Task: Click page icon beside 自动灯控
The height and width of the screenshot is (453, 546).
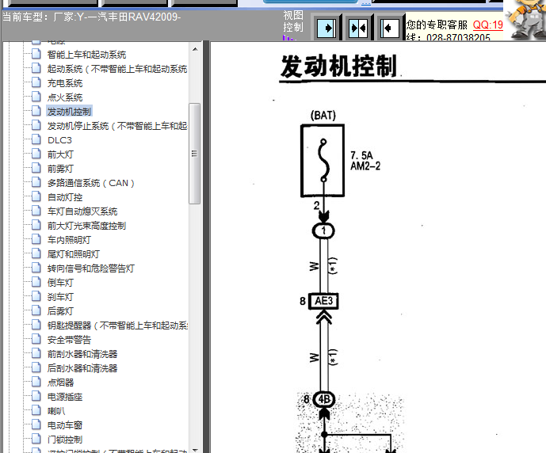Action: point(36,196)
